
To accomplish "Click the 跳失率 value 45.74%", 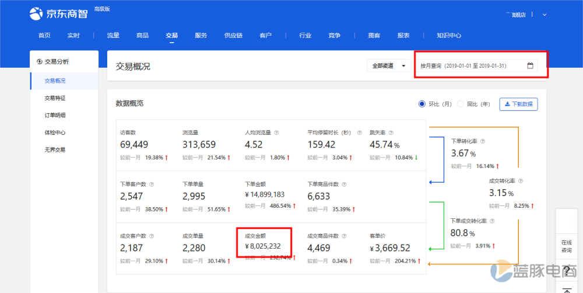I will (384, 145).
